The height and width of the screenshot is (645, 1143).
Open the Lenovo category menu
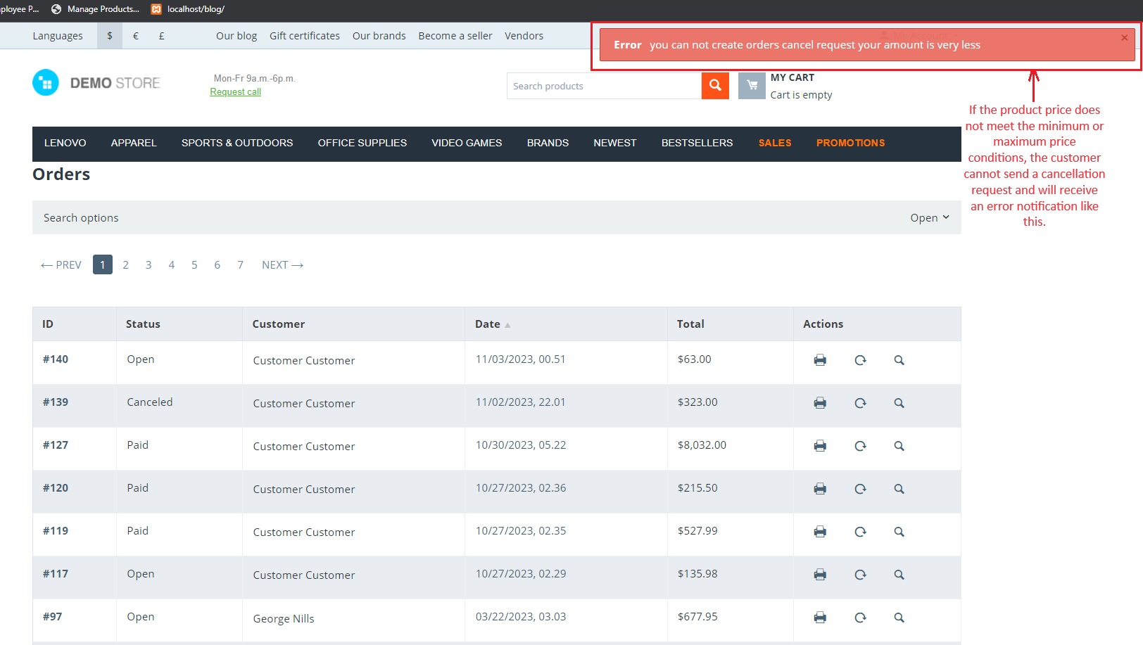65,143
